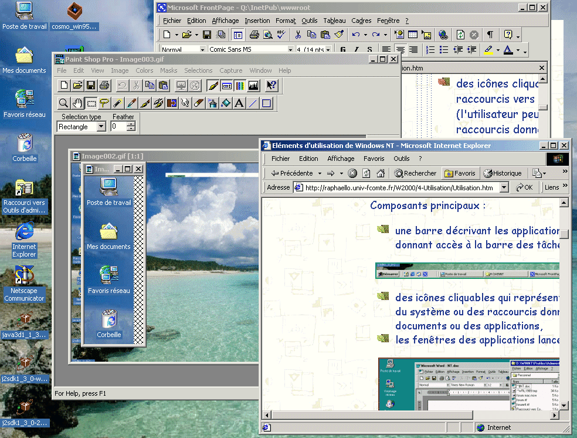Image resolution: width=577 pixels, height=438 pixels.
Task: Expand the Comic Sans MS font dropdown
Action: coord(291,50)
